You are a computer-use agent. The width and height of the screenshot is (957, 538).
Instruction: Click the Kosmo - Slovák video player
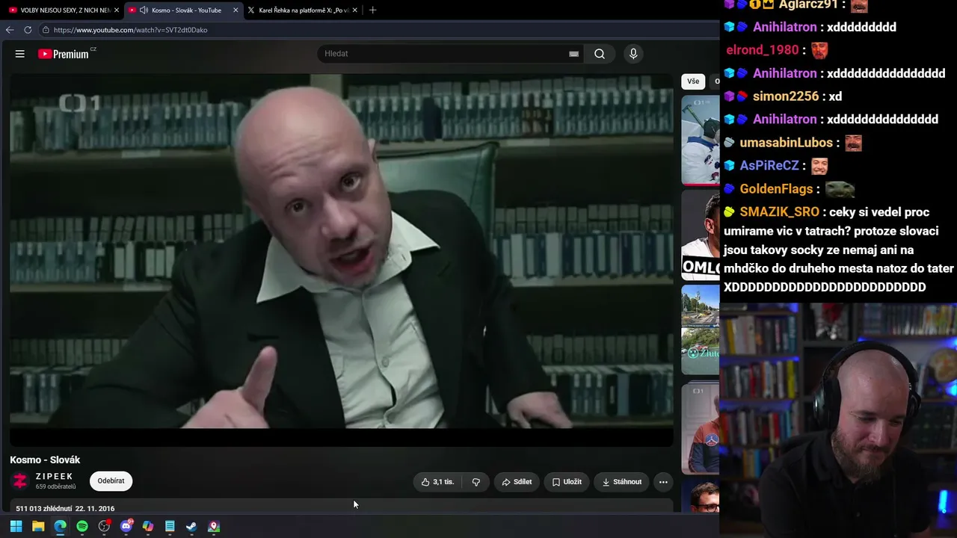point(342,260)
